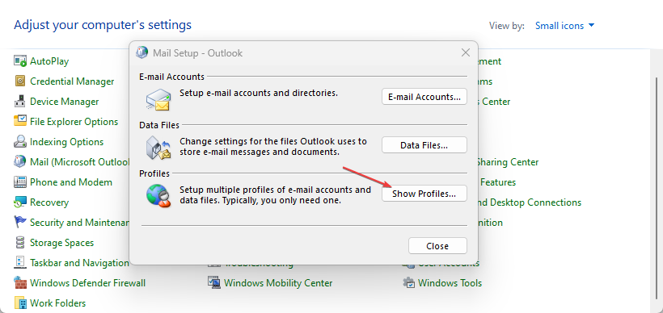Screen dimensions: 663x313
Task: Launch Device Manager icon
Action: point(20,101)
